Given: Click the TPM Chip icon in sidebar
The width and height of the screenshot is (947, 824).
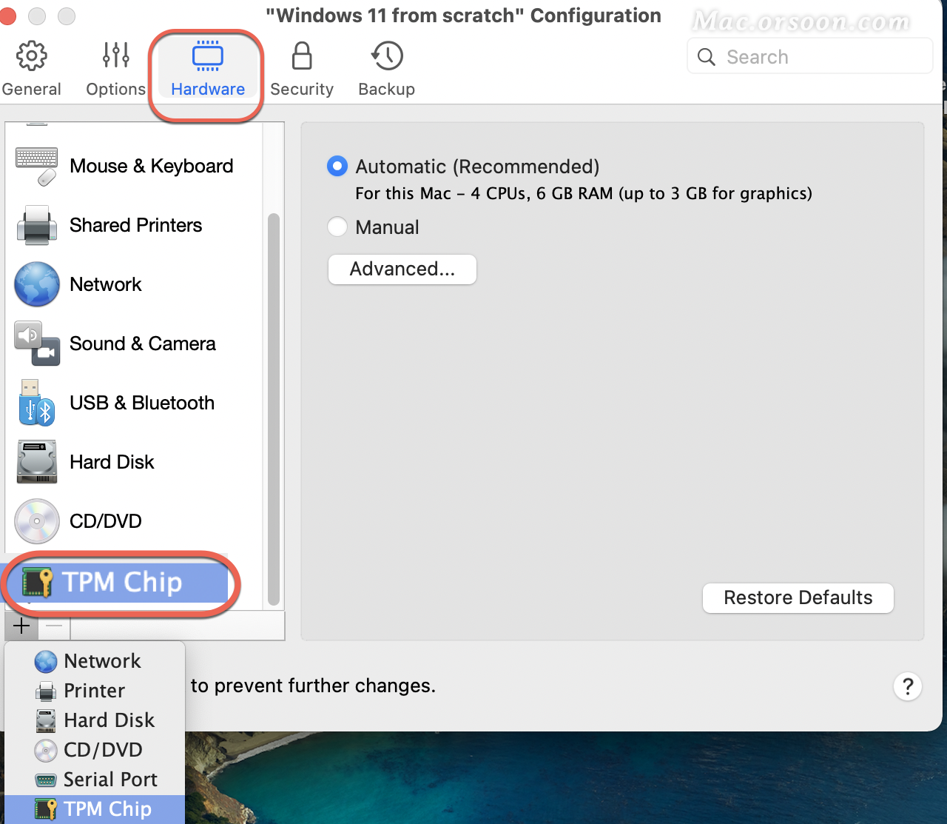Looking at the screenshot, I should (x=37, y=583).
